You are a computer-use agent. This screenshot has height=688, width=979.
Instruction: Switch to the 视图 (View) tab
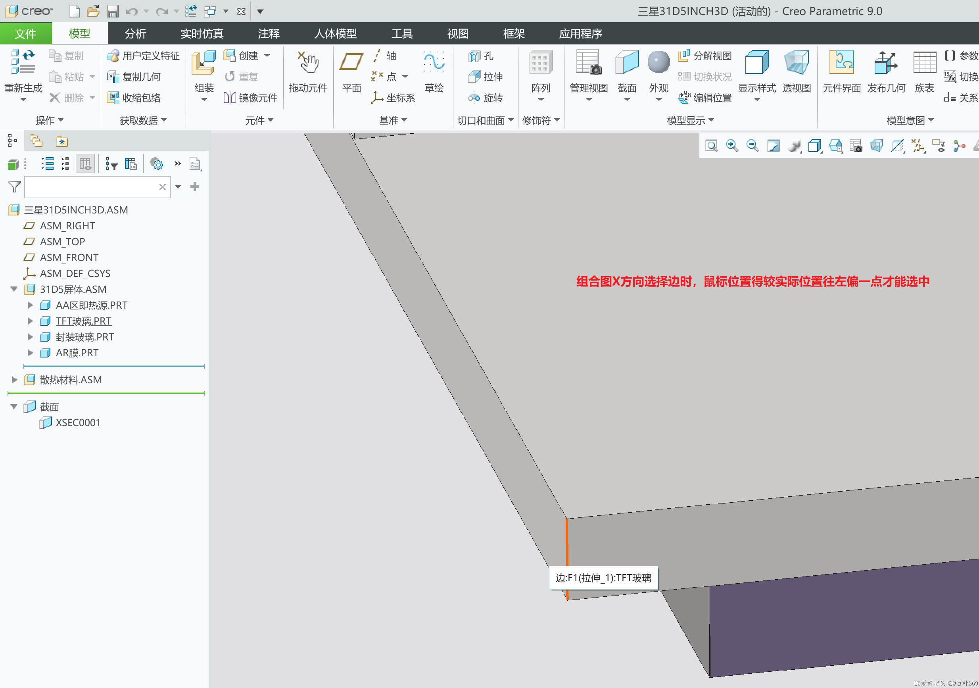[457, 33]
